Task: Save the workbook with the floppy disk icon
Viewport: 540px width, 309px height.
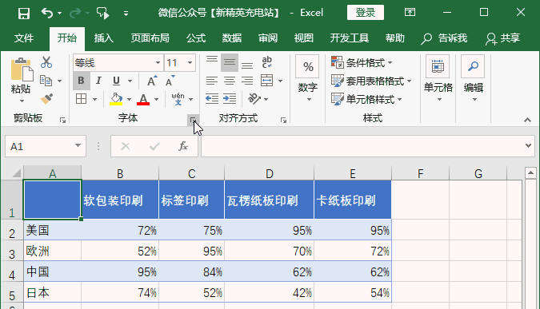Action: [x=24, y=14]
